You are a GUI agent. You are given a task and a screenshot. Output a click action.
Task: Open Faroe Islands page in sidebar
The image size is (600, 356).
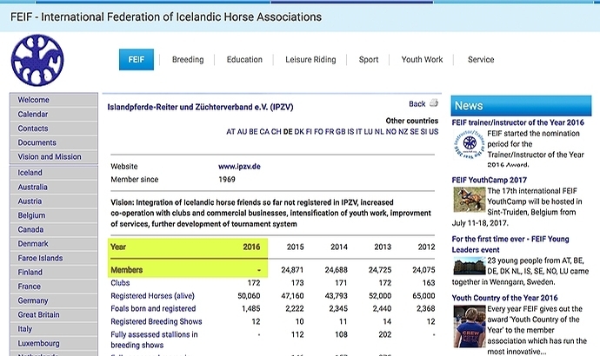coord(54,258)
